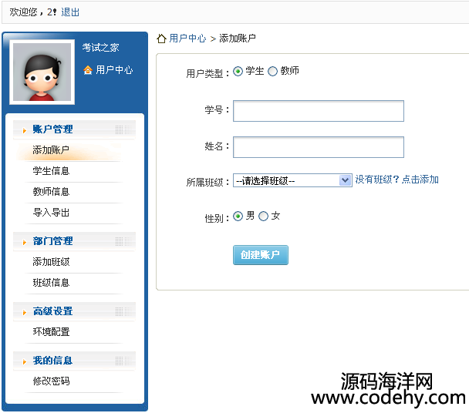Open 导入导出 menu item
469x413 pixels.
(x=51, y=213)
